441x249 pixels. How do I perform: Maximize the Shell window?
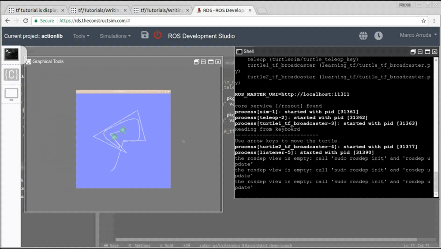427,52
